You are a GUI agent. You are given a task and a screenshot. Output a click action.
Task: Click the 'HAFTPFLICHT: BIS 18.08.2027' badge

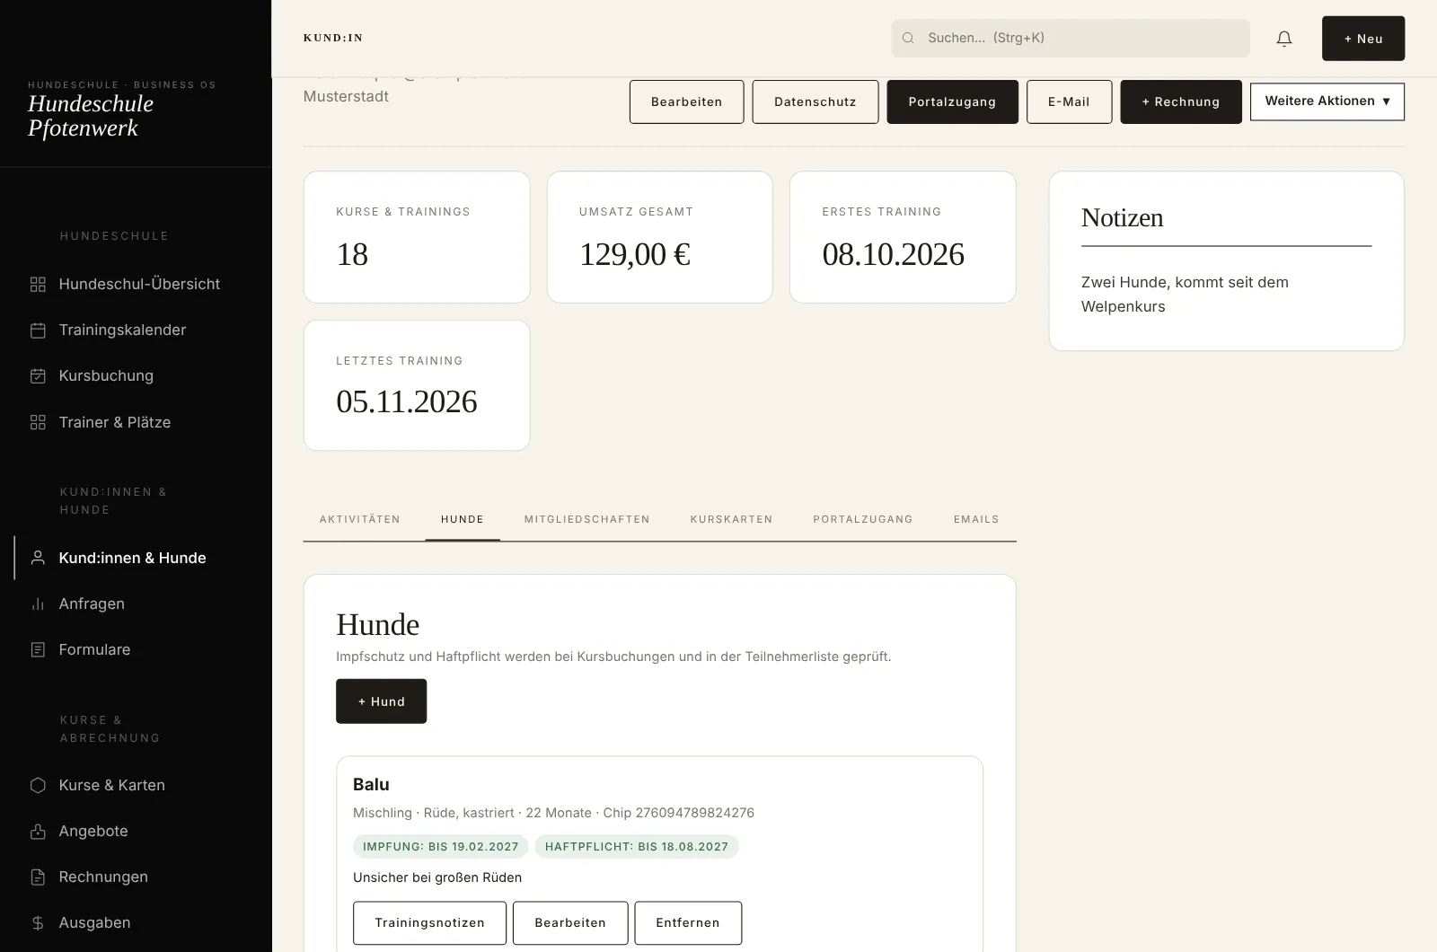pos(637,847)
